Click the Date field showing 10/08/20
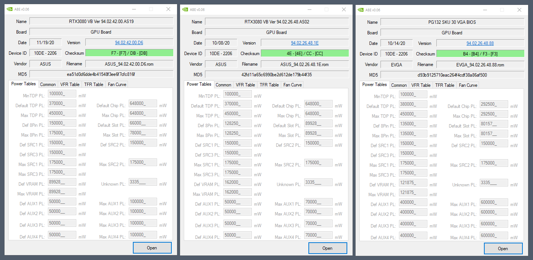 (221, 43)
